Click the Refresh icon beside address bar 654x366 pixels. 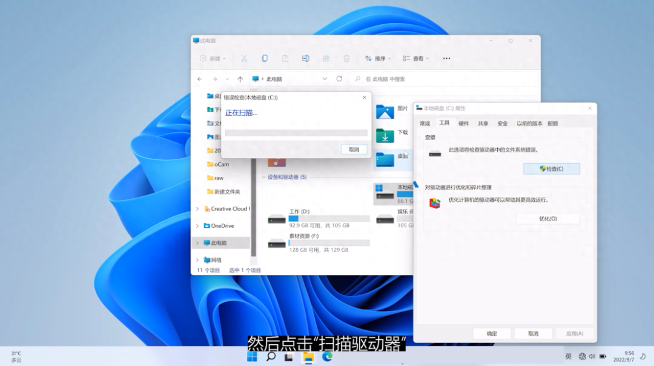[339, 79]
